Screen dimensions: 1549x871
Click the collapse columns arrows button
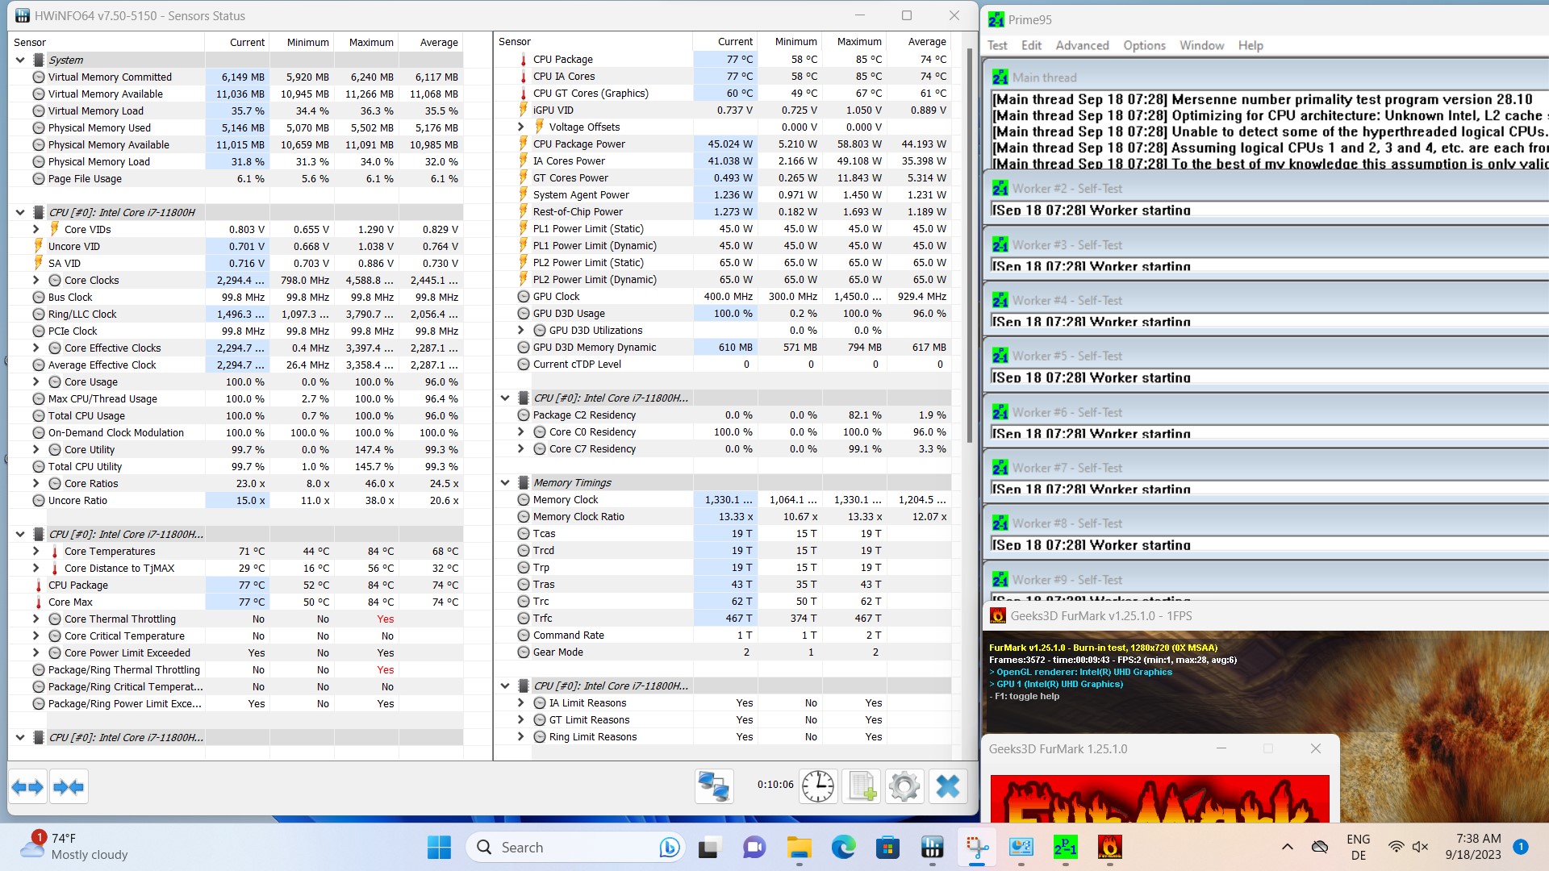[x=69, y=786]
